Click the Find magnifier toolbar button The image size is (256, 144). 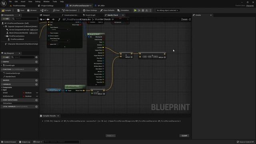pyautogui.click(x=56, y=10)
